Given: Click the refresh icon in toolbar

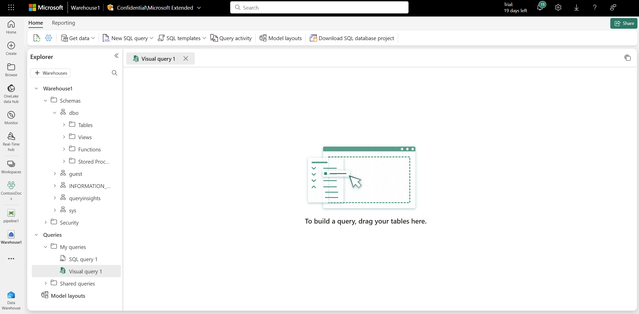Looking at the screenshot, I should 37,38.
